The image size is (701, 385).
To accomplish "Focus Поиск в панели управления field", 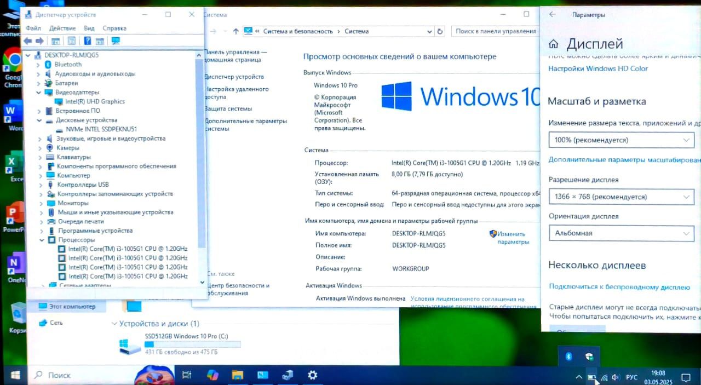I will click(495, 31).
